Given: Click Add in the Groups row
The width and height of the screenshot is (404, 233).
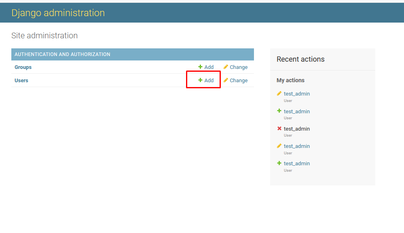Looking at the screenshot, I should pos(206,67).
